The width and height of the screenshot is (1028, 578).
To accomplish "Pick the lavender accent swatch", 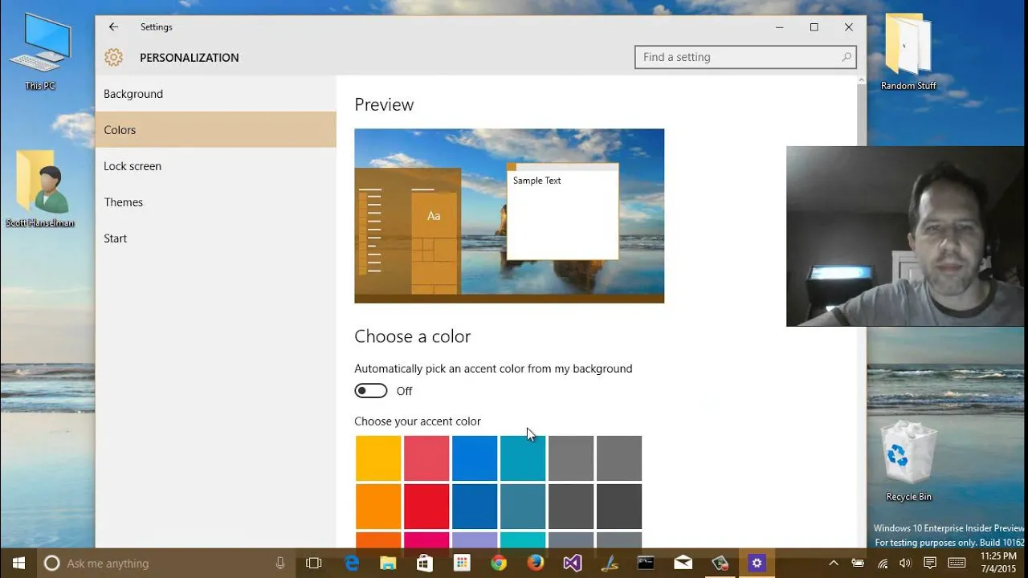I will click(x=475, y=540).
